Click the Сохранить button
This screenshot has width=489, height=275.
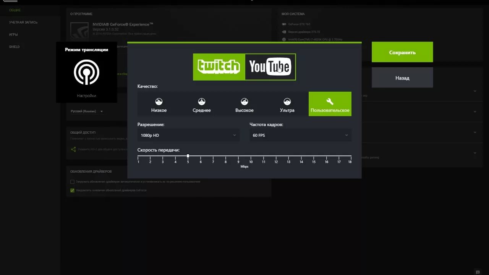point(402,52)
